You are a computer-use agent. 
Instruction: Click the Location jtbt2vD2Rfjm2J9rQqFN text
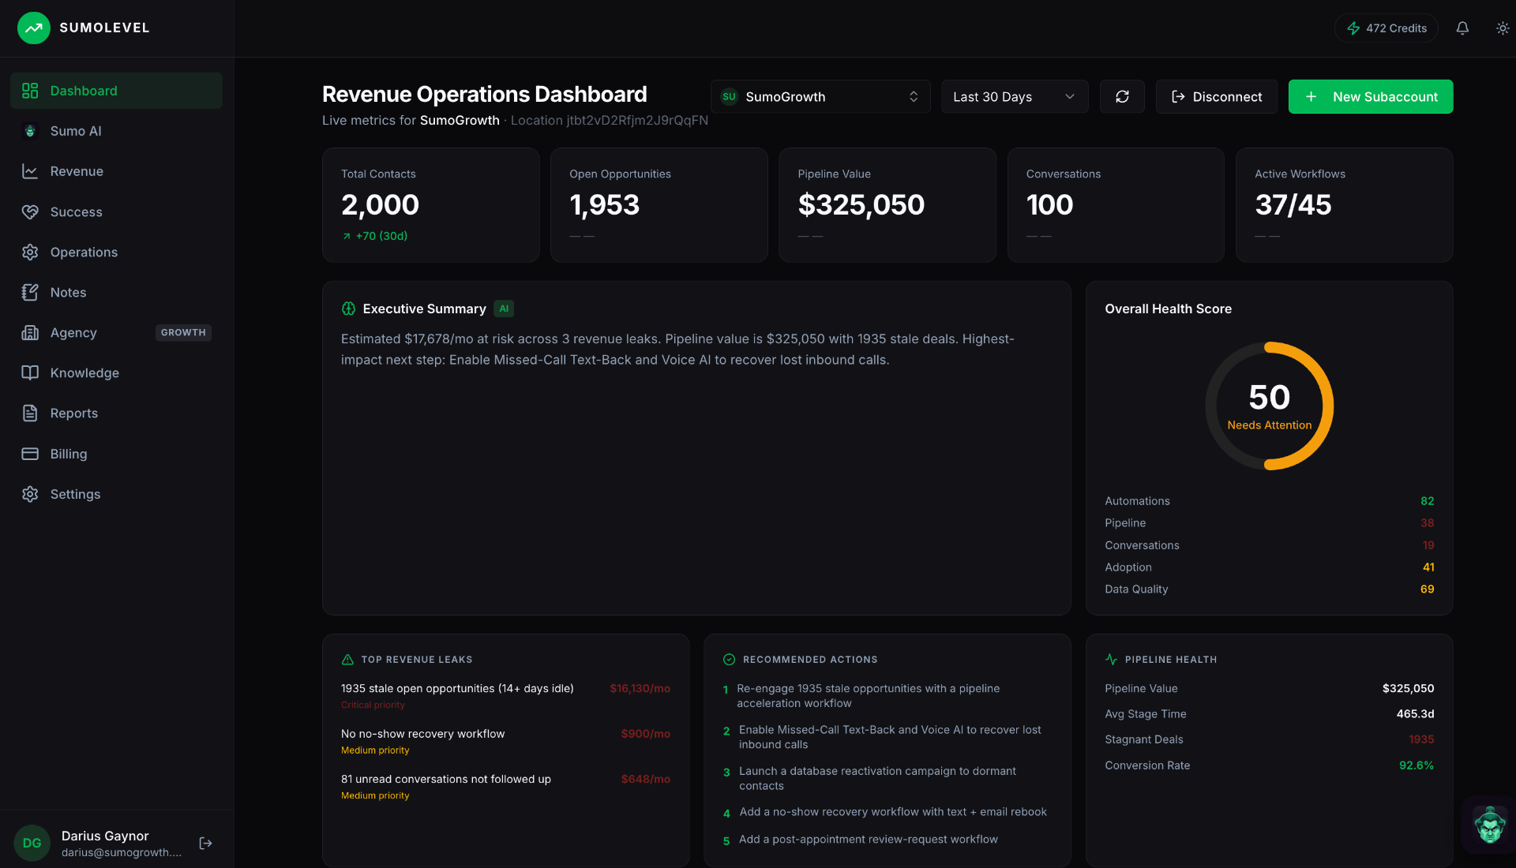pyautogui.click(x=609, y=120)
